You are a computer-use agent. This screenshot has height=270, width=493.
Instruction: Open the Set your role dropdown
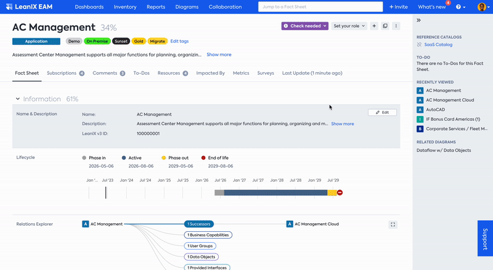(x=349, y=26)
